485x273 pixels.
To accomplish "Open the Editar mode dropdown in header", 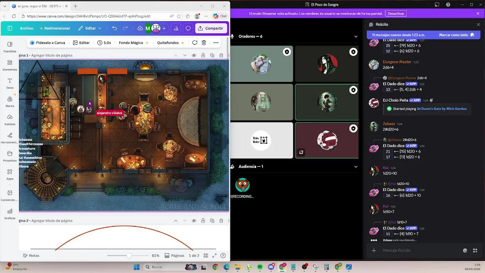I will (90, 28).
